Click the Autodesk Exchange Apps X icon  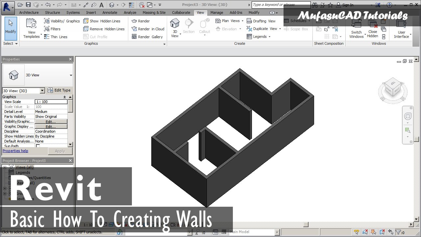(378, 5)
